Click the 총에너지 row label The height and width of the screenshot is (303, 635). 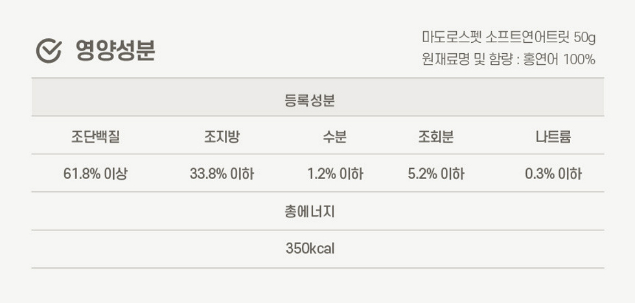(310, 212)
